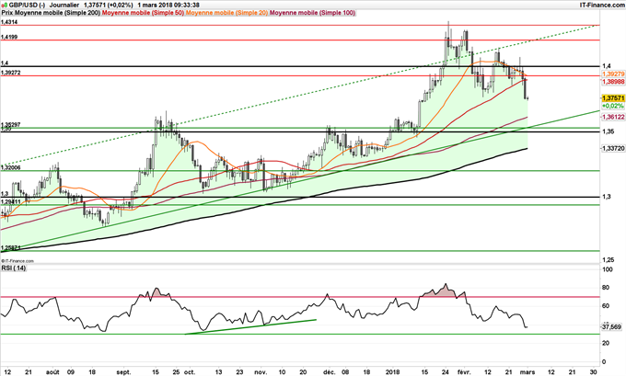Click the Journalier timeframe label
Image resolution: width=626 pixels, height=376 pixels.
pos(65,6)
